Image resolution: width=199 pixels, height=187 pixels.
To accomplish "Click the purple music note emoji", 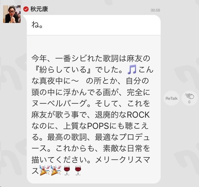I will [132, 69].
